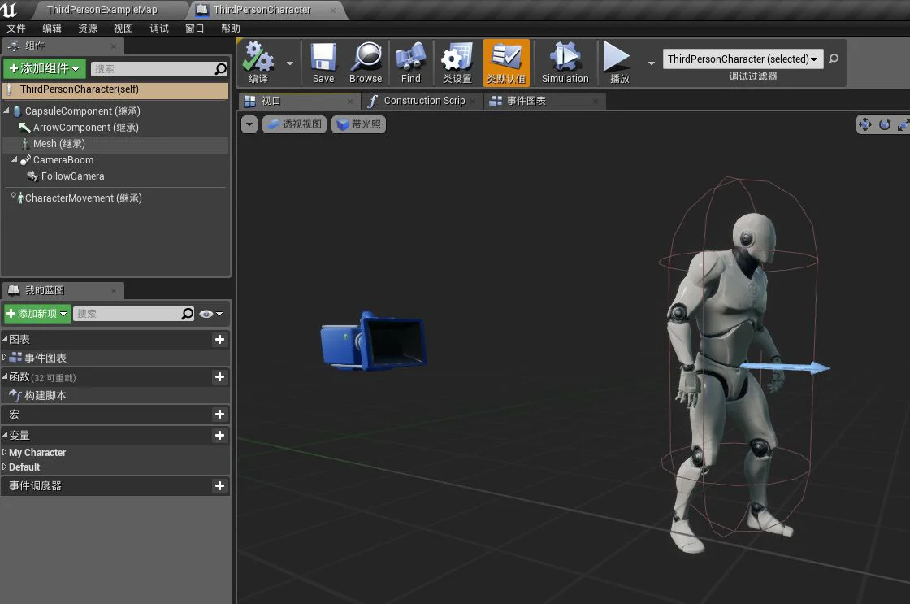Add a new graph with 图表 plus

pos(219,340)
